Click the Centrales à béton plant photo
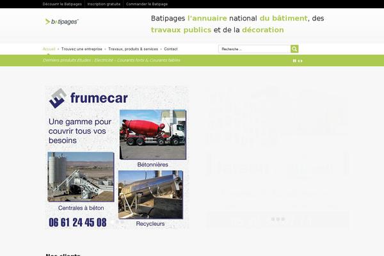The image size is (384, 256). 81,177
